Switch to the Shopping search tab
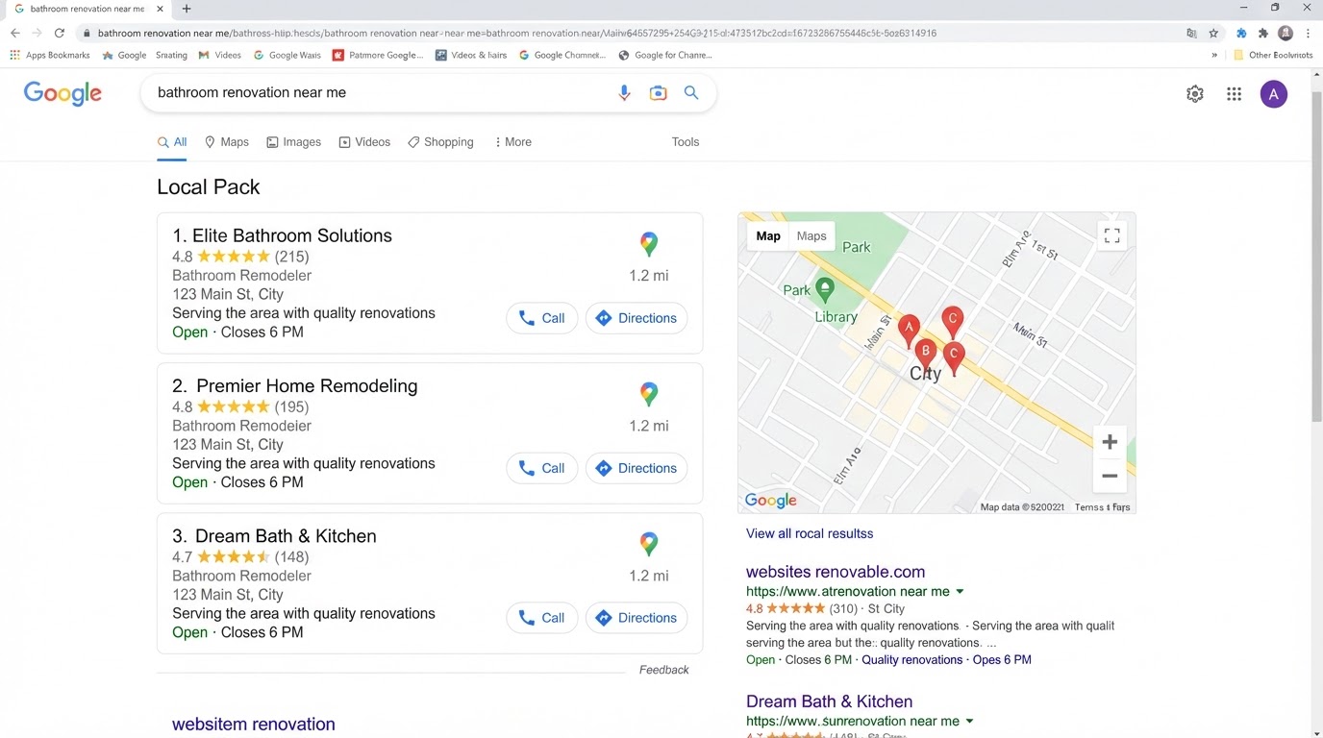This screenshot has height=738, width=1323. [x=440, y=142]
